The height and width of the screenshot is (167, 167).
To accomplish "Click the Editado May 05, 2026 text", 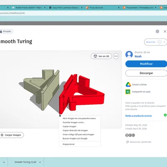I will click(x=136, y=125).
